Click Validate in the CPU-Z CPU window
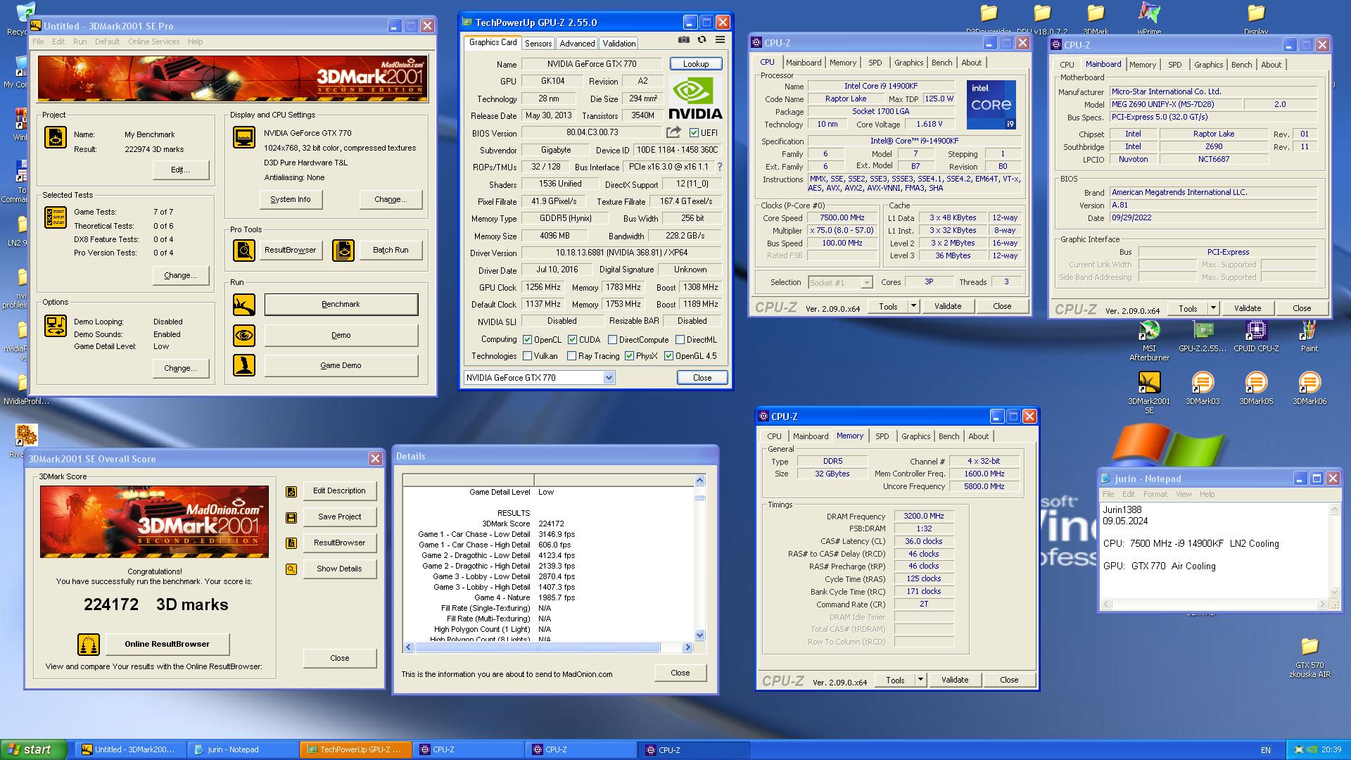Image resolution: width=1351 pixels, height=760 pixels. (x=948, y=306)
